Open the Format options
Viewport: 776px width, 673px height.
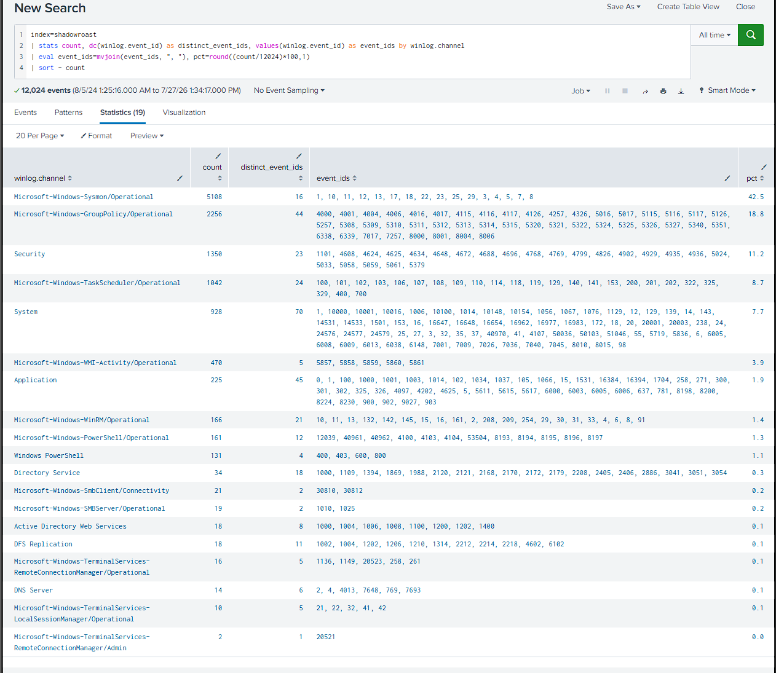click(x=97, y=136)
